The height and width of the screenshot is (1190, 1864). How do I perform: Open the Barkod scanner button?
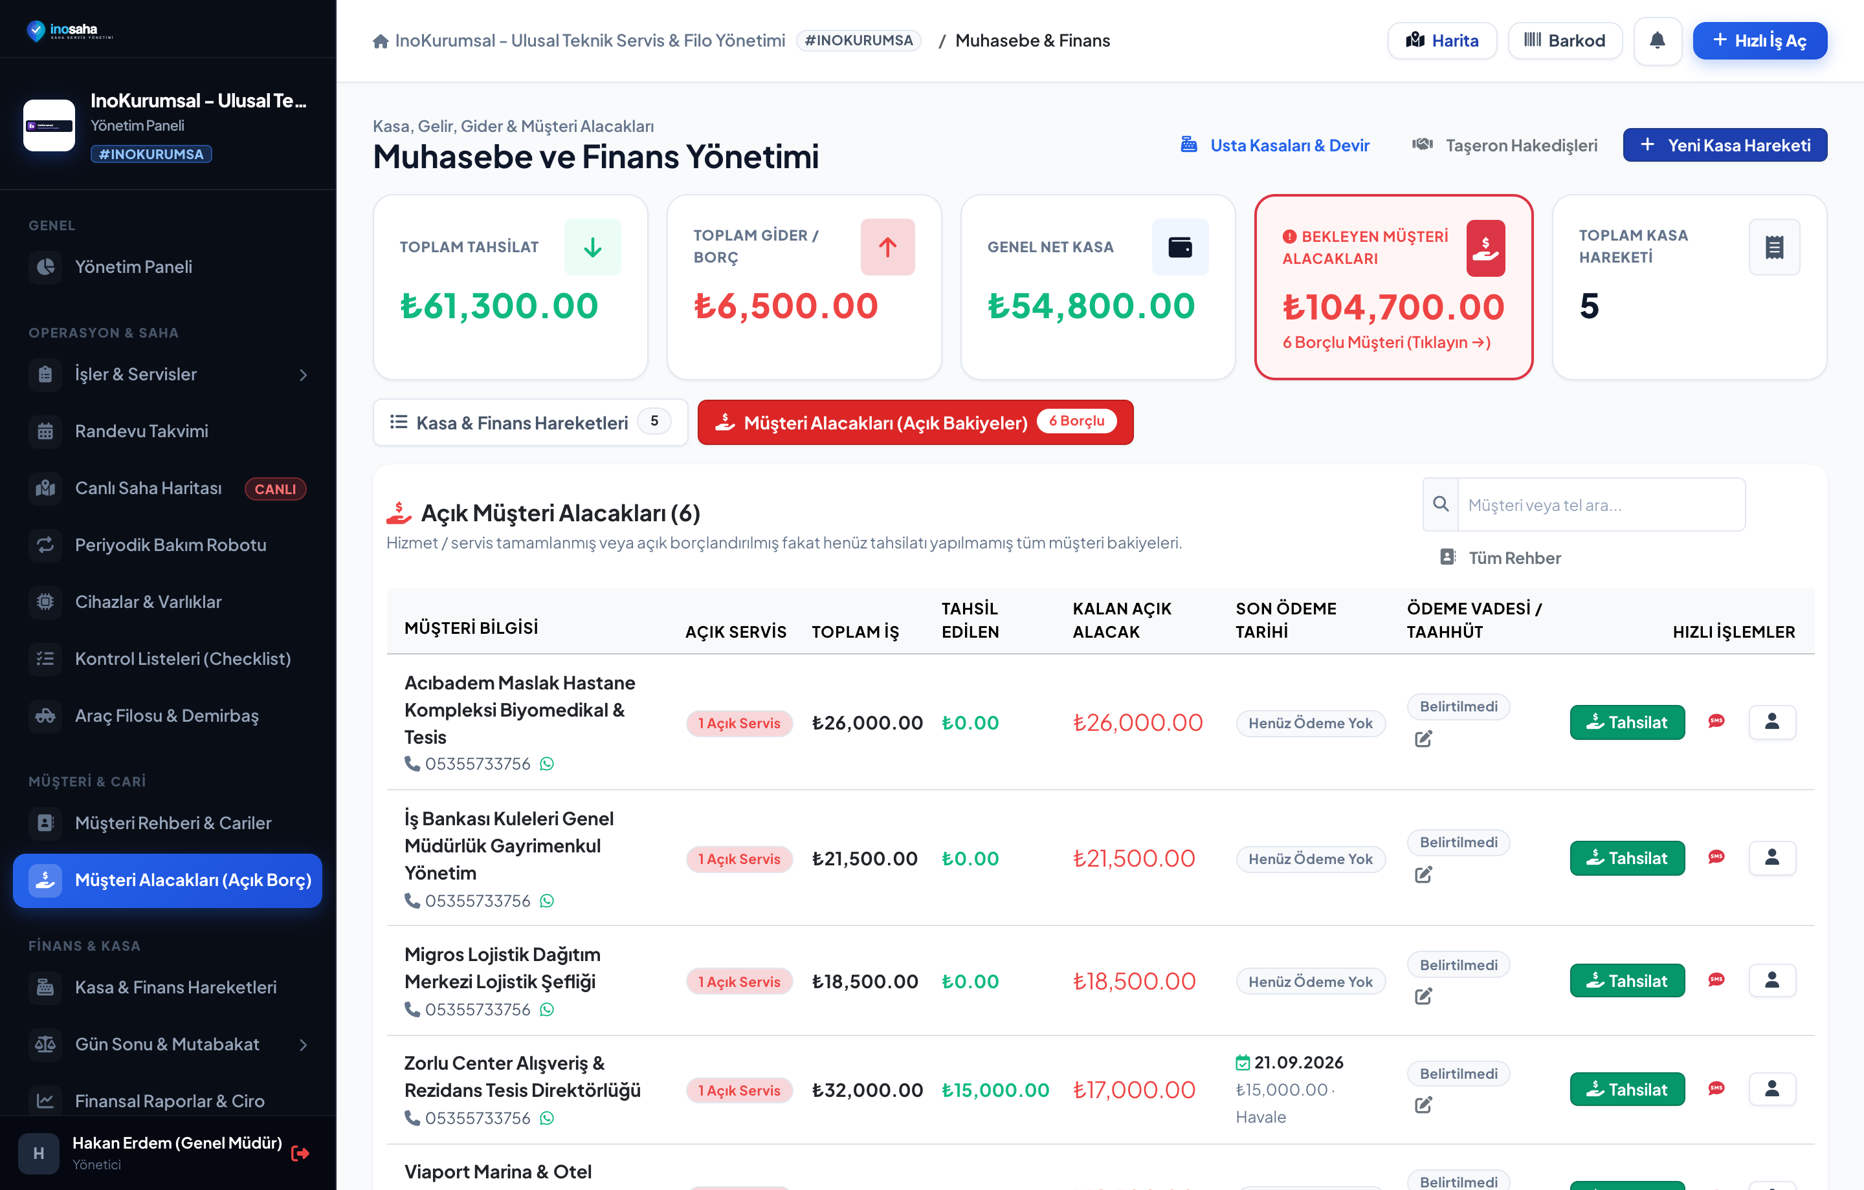[1564, 40]
